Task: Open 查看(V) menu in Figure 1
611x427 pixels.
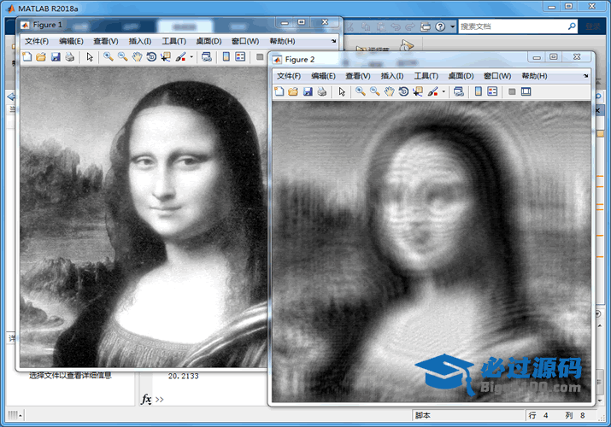Action: click(106, 41)
